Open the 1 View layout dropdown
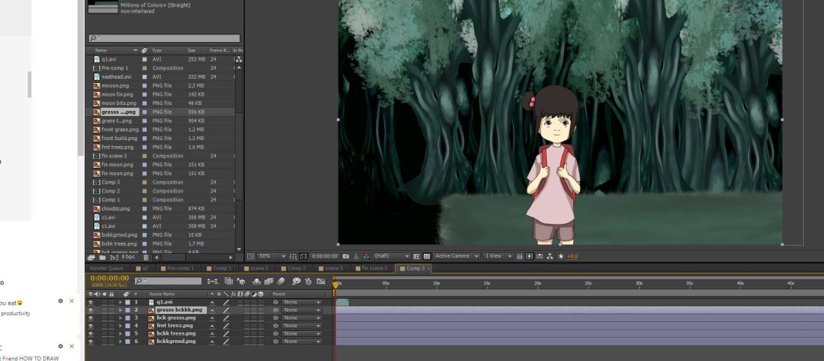This screenshot has height=361, width=824. point(498,256)
